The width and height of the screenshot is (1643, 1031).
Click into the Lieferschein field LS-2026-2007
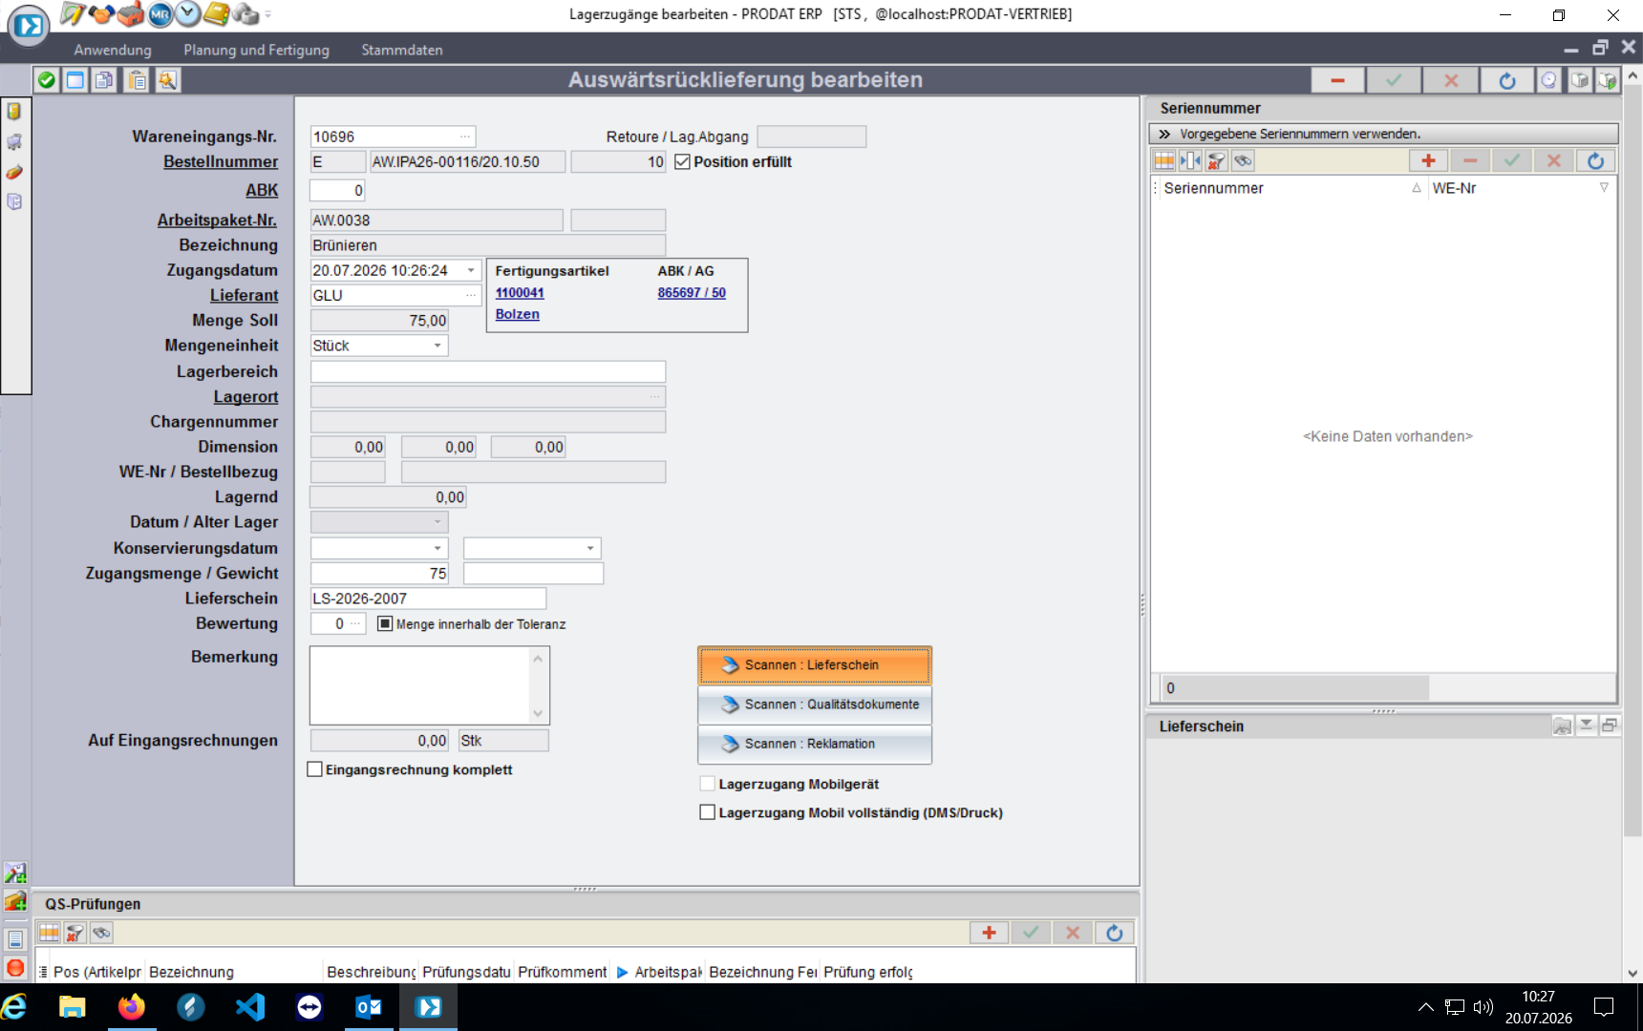[x=428, y=599]
